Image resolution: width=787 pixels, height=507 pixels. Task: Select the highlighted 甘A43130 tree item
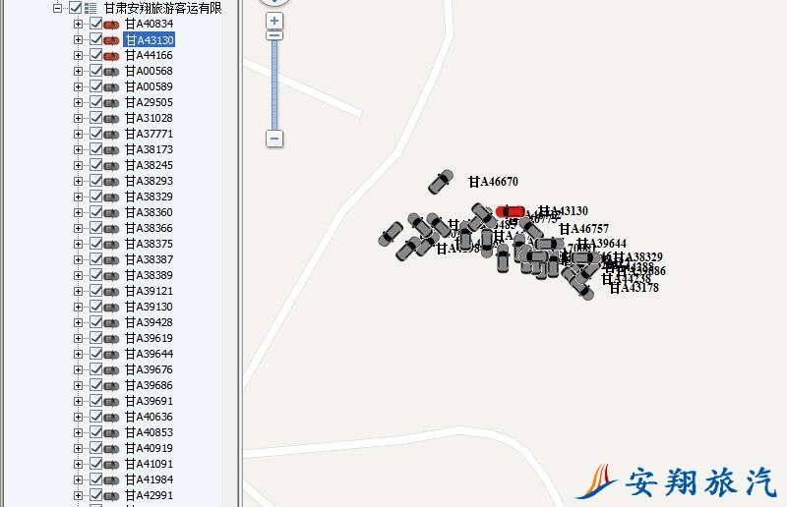coord(149,39)
